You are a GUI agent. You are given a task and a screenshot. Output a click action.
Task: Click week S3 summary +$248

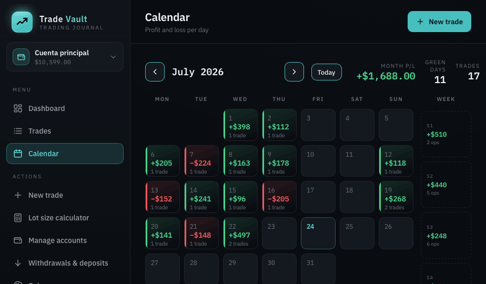pos(446,235)
